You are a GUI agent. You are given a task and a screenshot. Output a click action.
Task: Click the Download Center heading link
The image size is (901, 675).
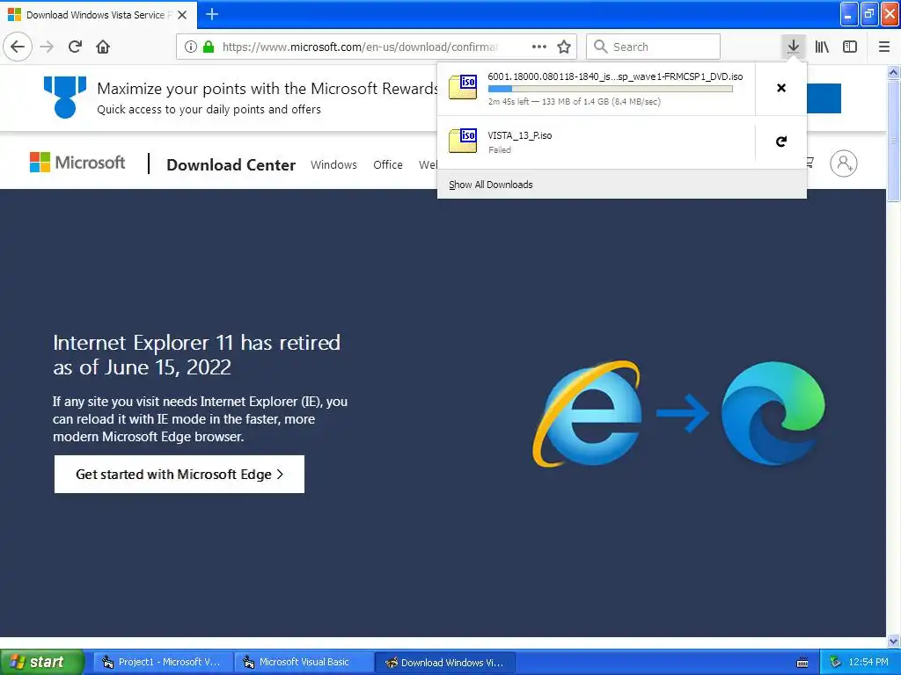(231, 164)
